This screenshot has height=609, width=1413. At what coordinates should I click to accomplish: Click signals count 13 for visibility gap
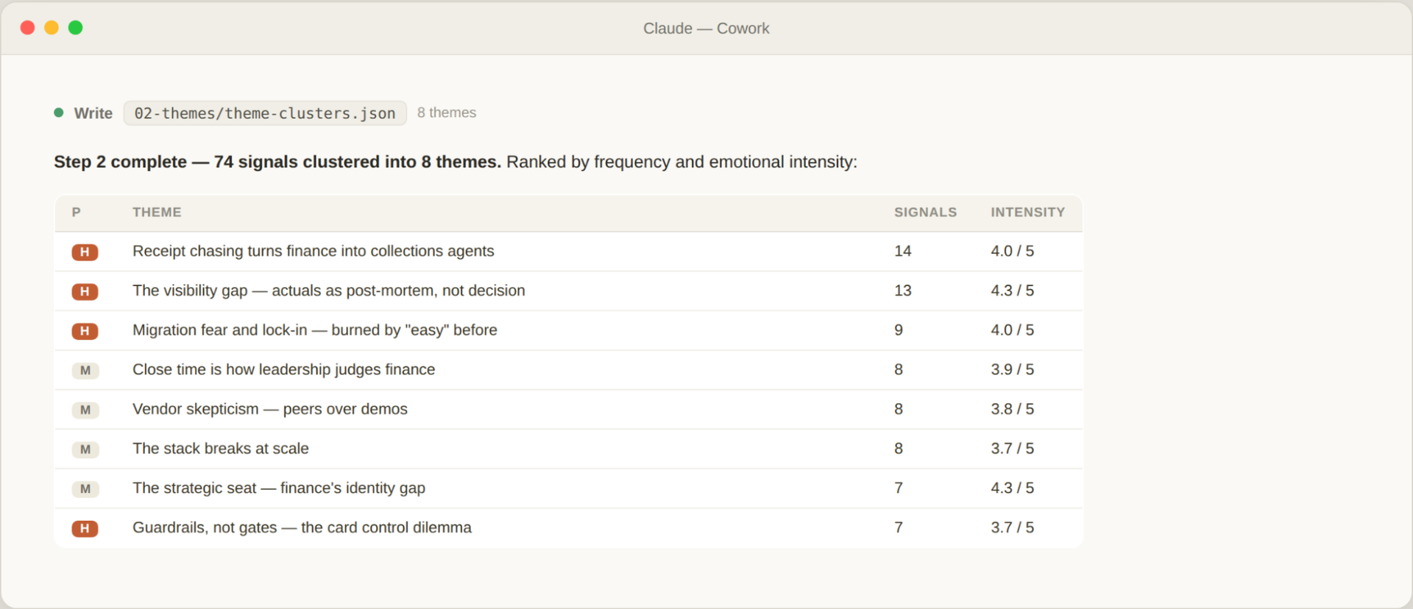pyautogui.click(x=903, y=291)
